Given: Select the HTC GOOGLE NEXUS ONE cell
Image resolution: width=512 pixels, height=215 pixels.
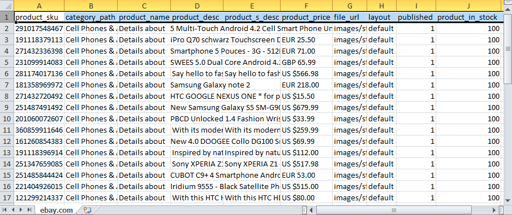Looking at the screenshot, I should point(197,96).
